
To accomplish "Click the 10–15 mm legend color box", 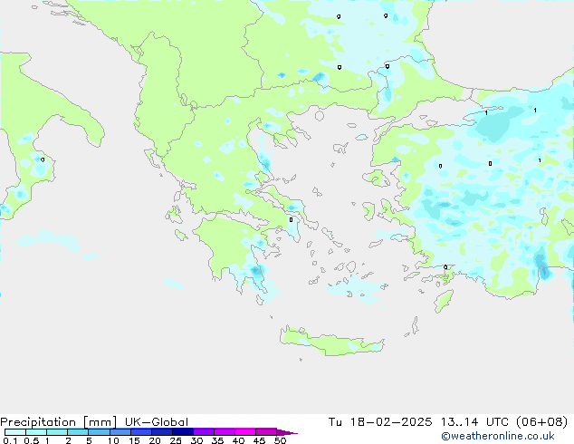I will pos(120,432).
